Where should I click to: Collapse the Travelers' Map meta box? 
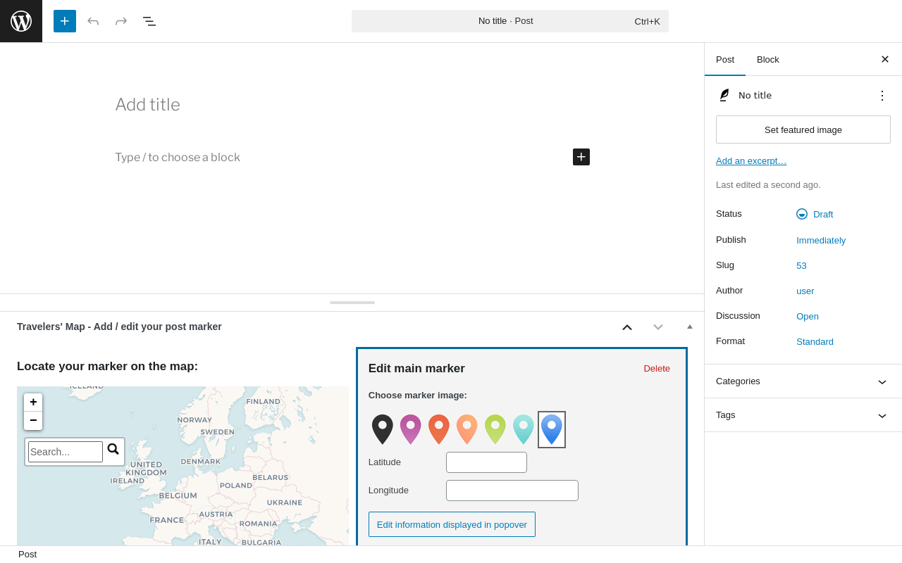690,327
